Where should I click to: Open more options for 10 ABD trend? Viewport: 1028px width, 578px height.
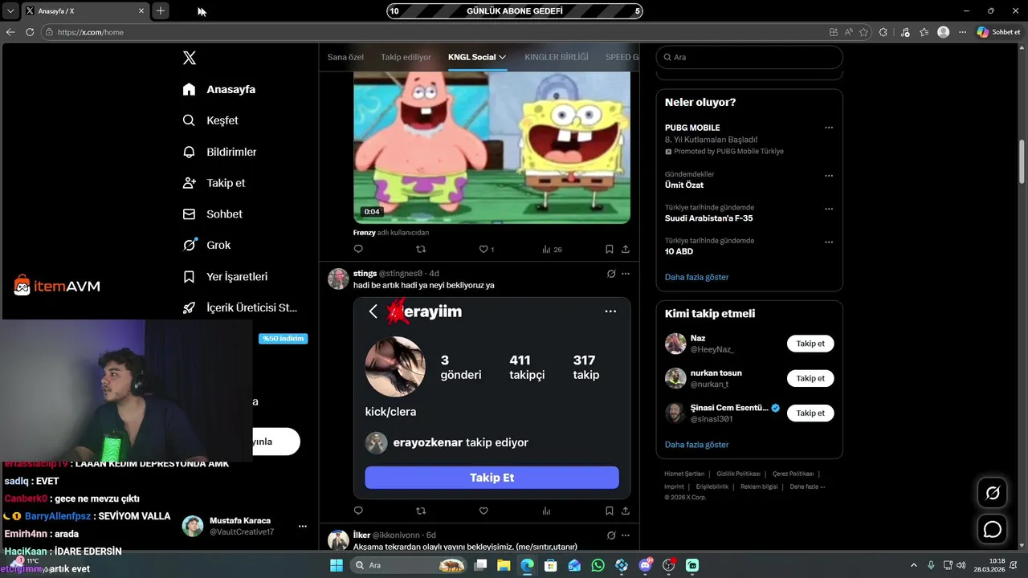coord(829,242)
